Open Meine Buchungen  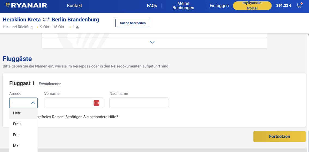click(183, 6)
